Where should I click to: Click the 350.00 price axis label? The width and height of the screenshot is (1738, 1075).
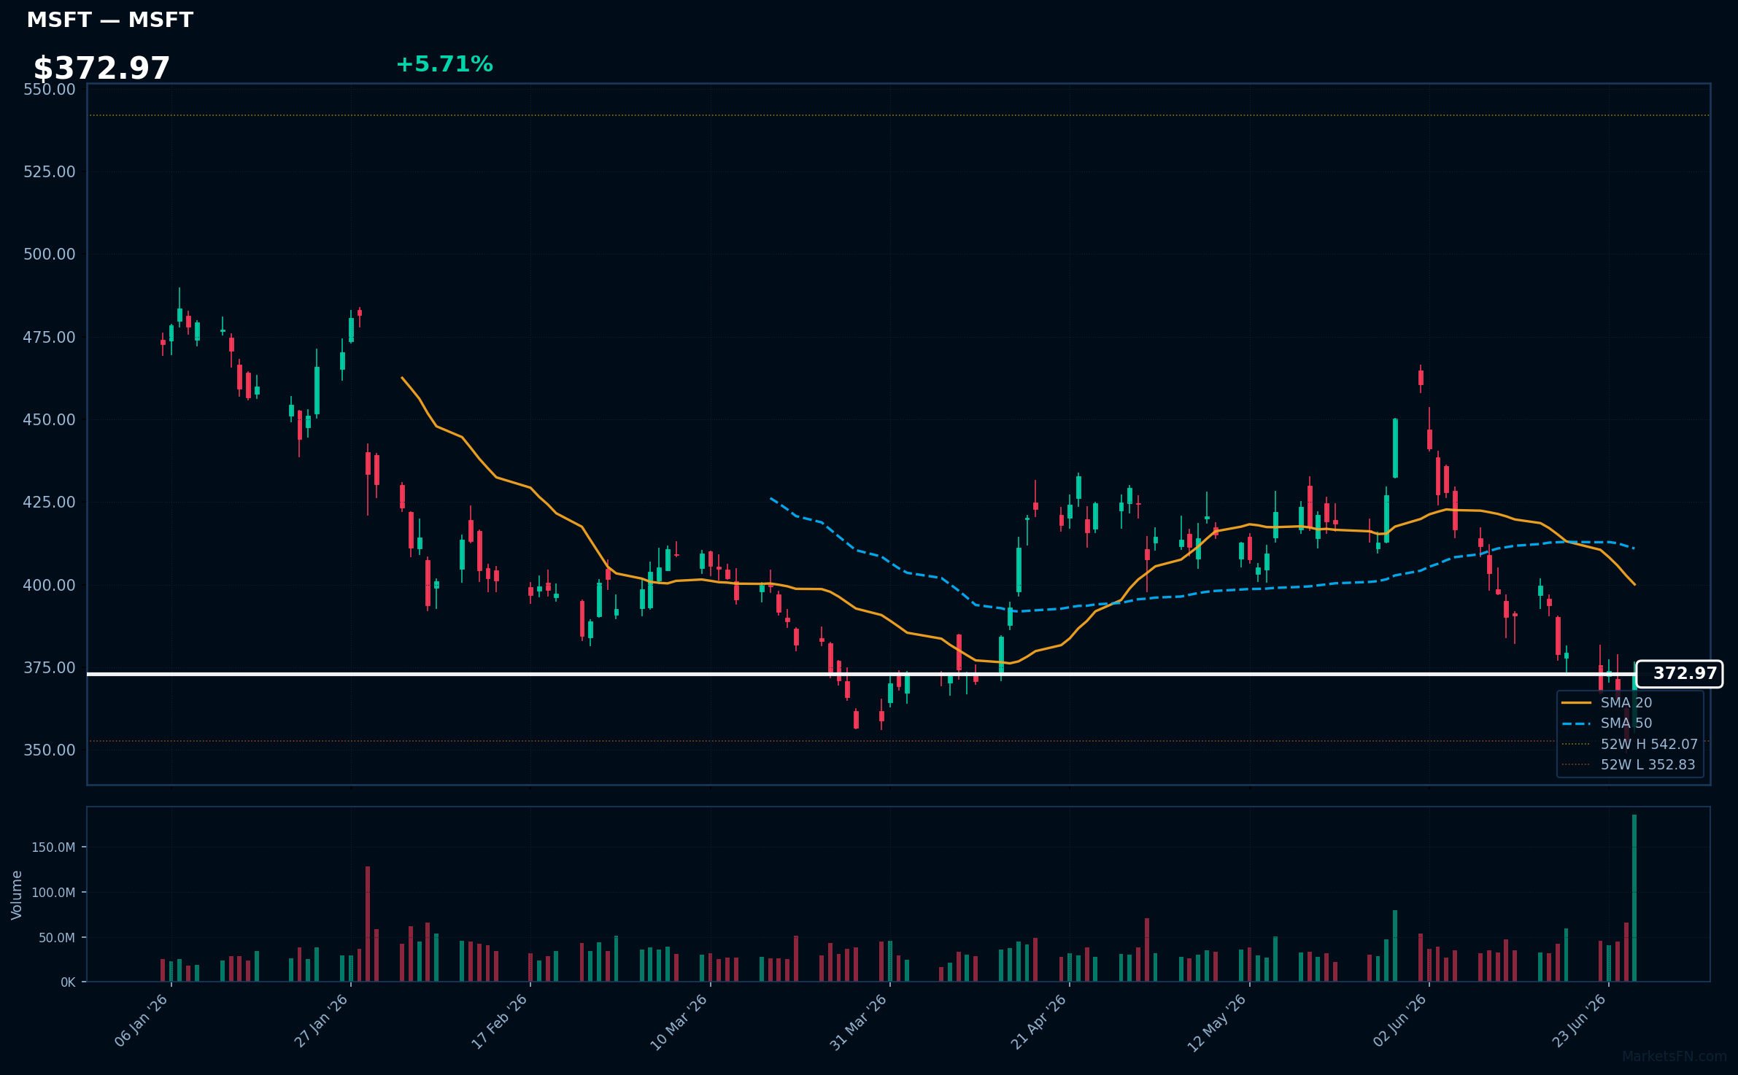pos(50,750)
